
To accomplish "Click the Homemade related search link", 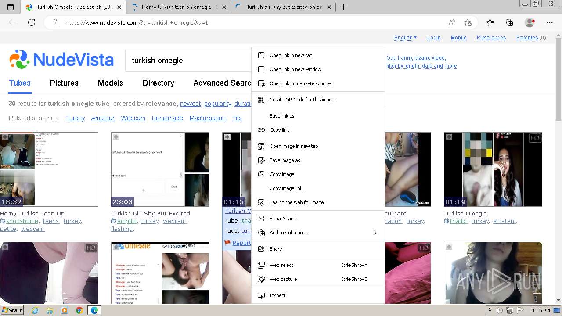I will tap(167, 118).
